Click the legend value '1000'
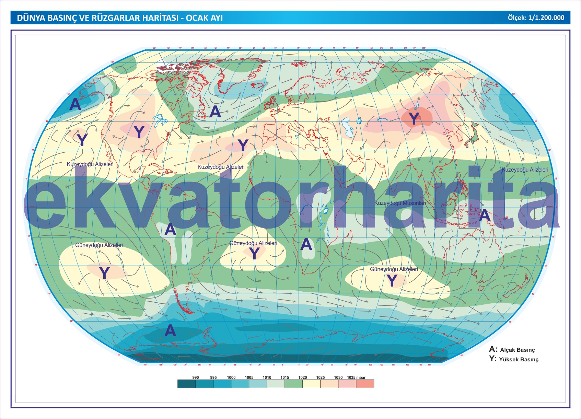Screen dimensions: 581x419 [231, 377]
